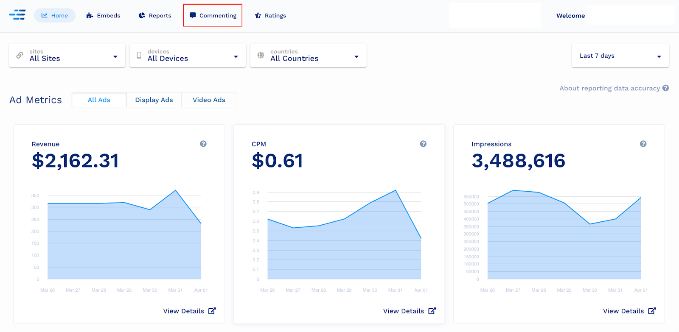679x332 pixels.
Task: Click the Revenue value $2,162.31
Action: pos(75,161)
